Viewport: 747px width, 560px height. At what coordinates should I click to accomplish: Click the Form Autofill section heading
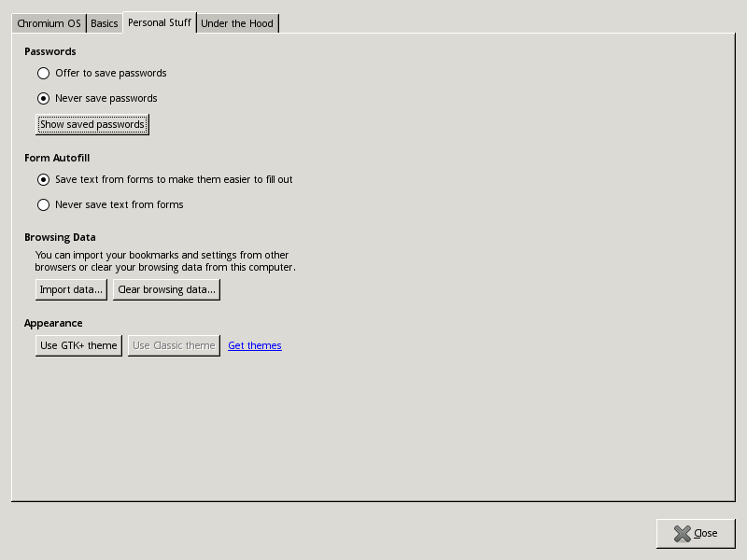pyautogui.click(x=57, y=158)
